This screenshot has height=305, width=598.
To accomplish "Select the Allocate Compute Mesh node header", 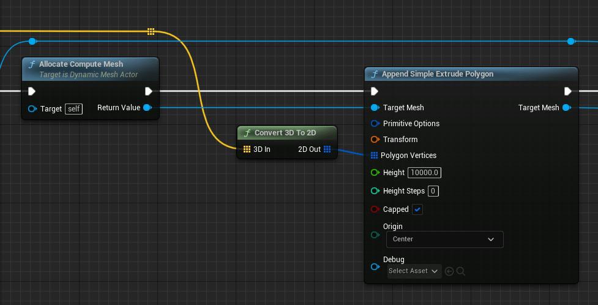I will 81,64.
